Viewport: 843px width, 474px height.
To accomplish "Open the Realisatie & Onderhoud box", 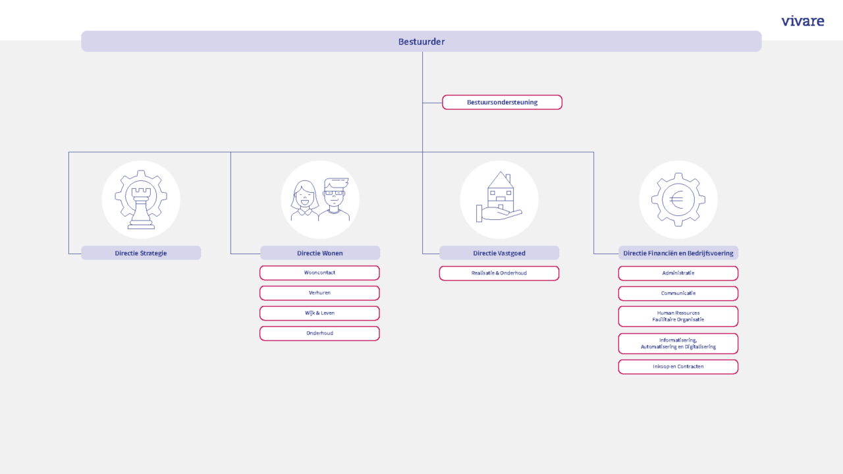I will tap(499, 273).
